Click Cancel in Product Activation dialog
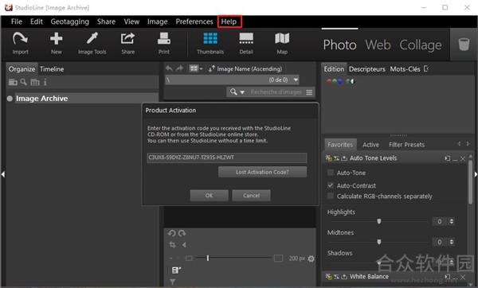The height and width of the screenshot is (288, 478). coord(251,196)
